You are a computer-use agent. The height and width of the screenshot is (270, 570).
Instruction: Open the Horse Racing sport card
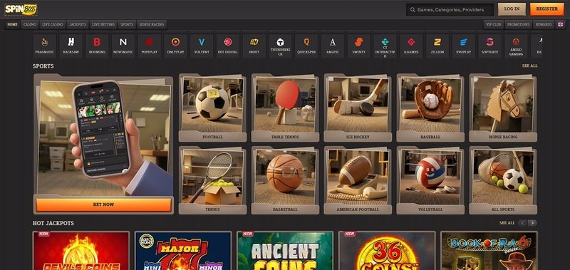[x=503, y=108]
